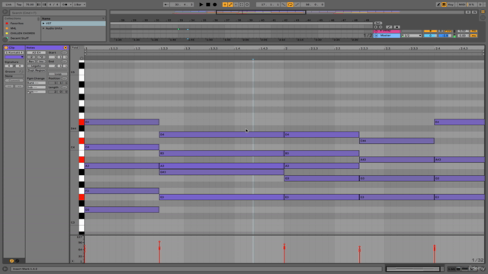Toggle the clip Loop button

[58, 74]
